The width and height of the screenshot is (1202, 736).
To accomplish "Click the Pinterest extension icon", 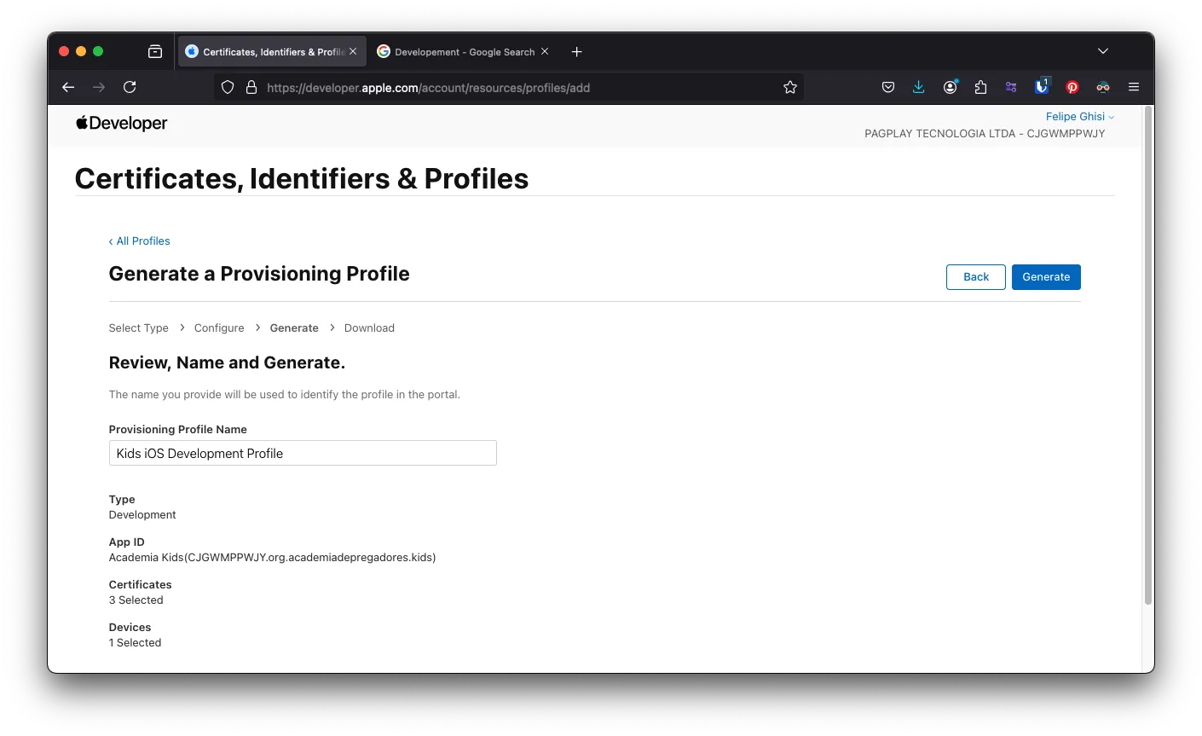I will point(1072,87).
